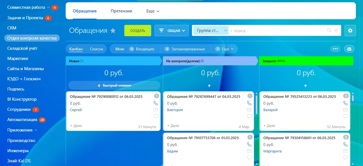The width and height of the screenshot is (363, 166).
Task: Open Складской учёт in sidebar
Action: (x=22, y=48)
